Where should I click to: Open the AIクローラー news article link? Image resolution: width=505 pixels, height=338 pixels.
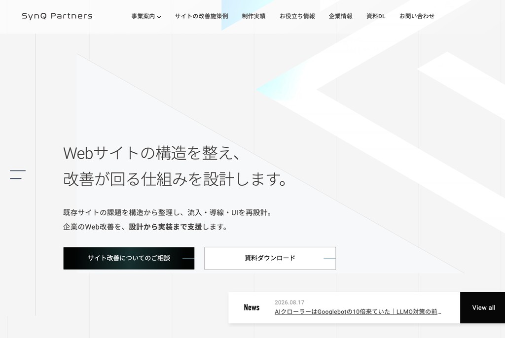point(358,311)
